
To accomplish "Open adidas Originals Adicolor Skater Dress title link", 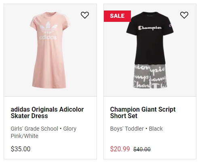I will click(x=47, y=112).
